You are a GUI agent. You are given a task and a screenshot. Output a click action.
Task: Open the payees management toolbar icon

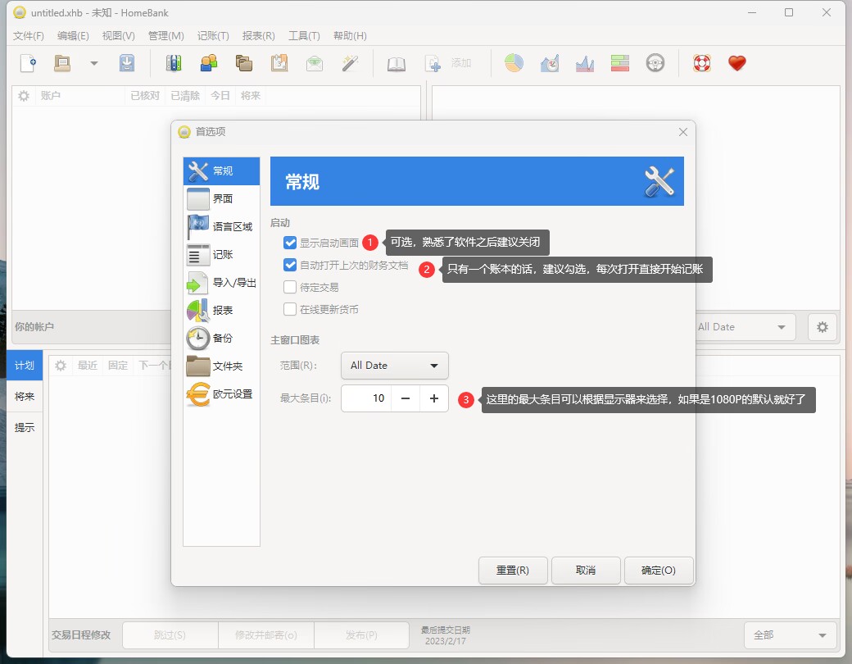pos(208,63)
